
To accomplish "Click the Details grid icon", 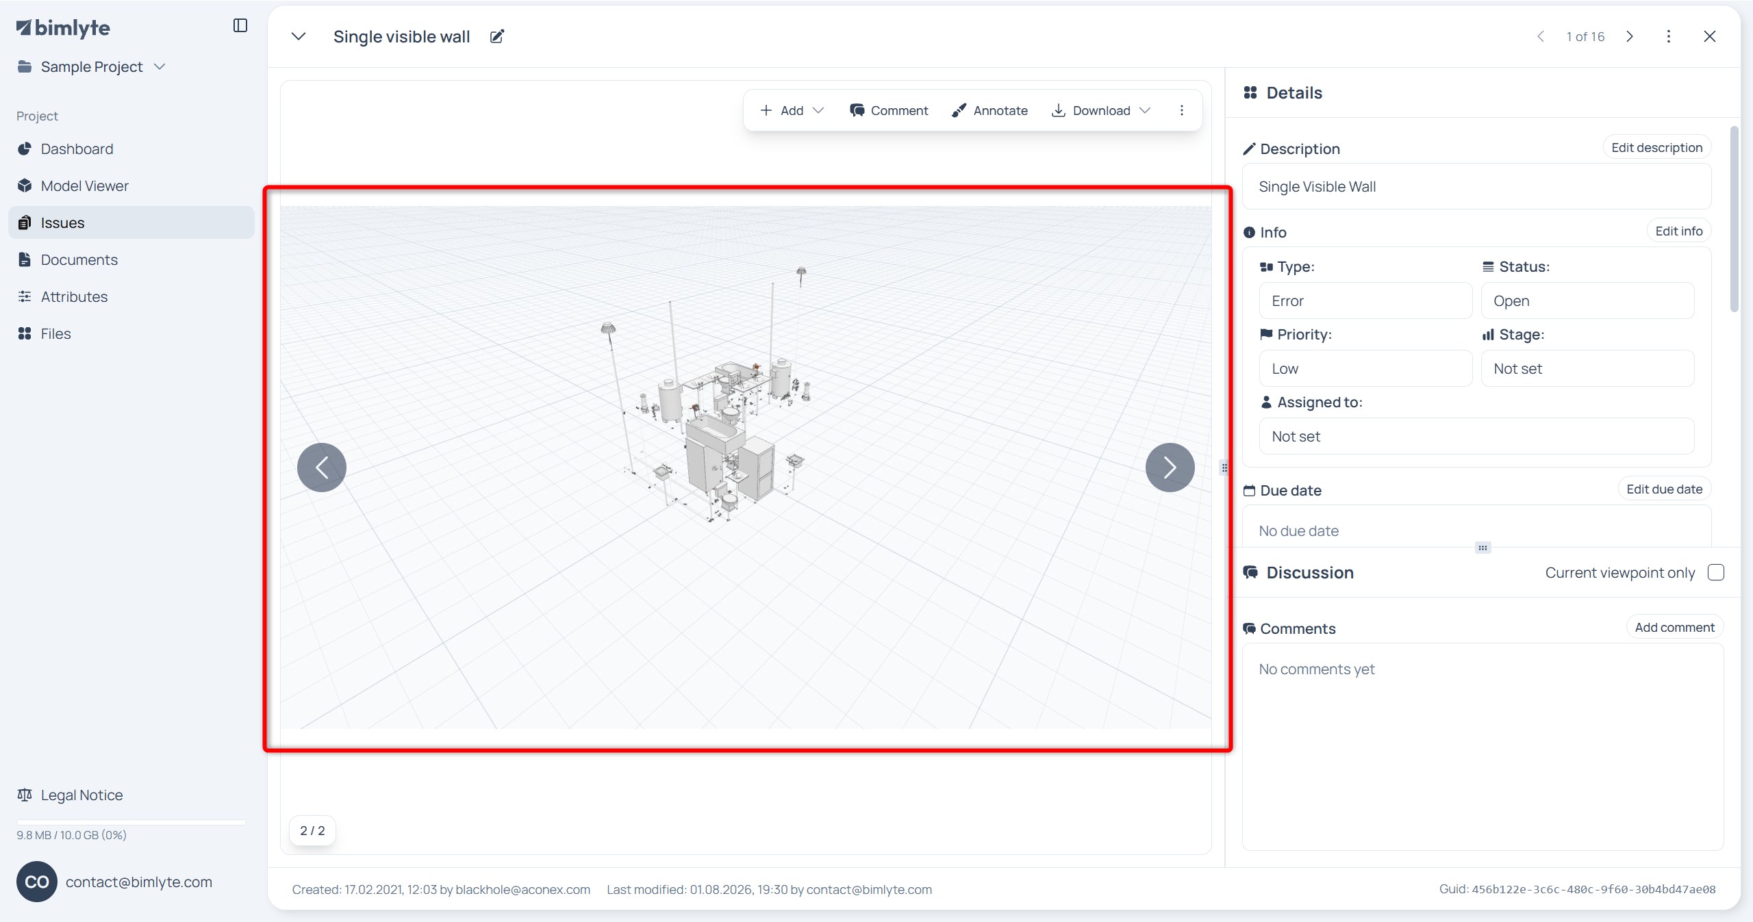I will pyautogui.click(x=1250, y=92).
